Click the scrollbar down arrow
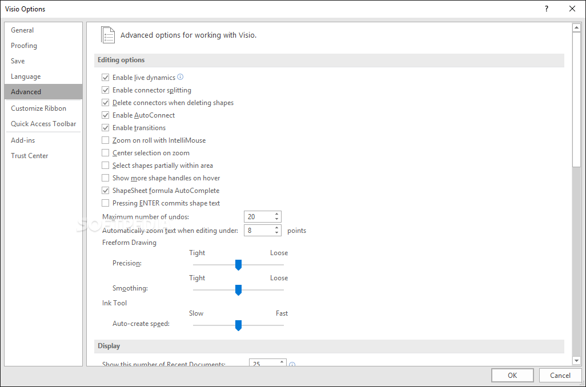The image size is (586, 387). pyautogui.click(x=576, y=361)
